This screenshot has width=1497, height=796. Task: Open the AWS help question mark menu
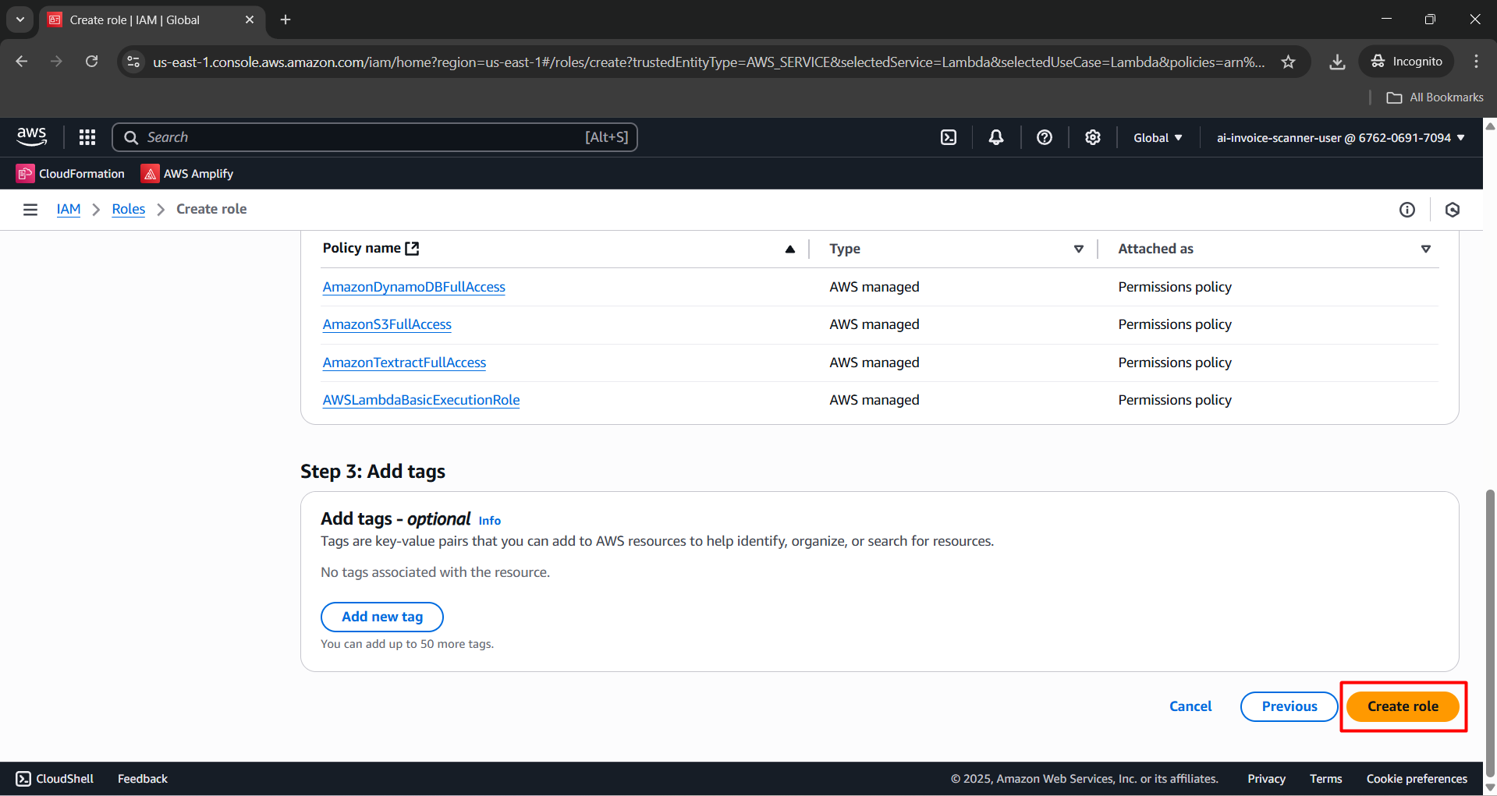click(1044, 137)
